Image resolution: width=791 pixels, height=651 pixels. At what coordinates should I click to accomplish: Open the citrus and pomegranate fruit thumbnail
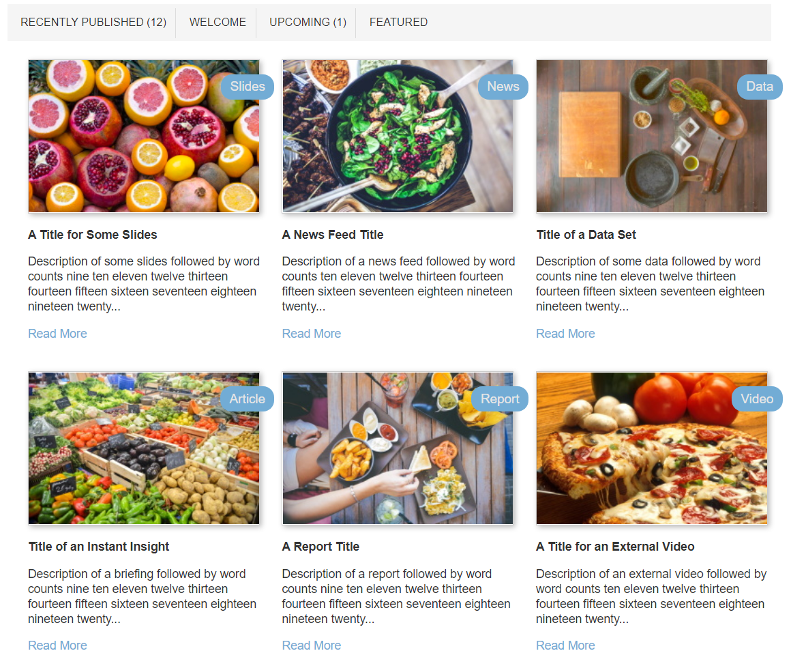click(x=144, y=136)
